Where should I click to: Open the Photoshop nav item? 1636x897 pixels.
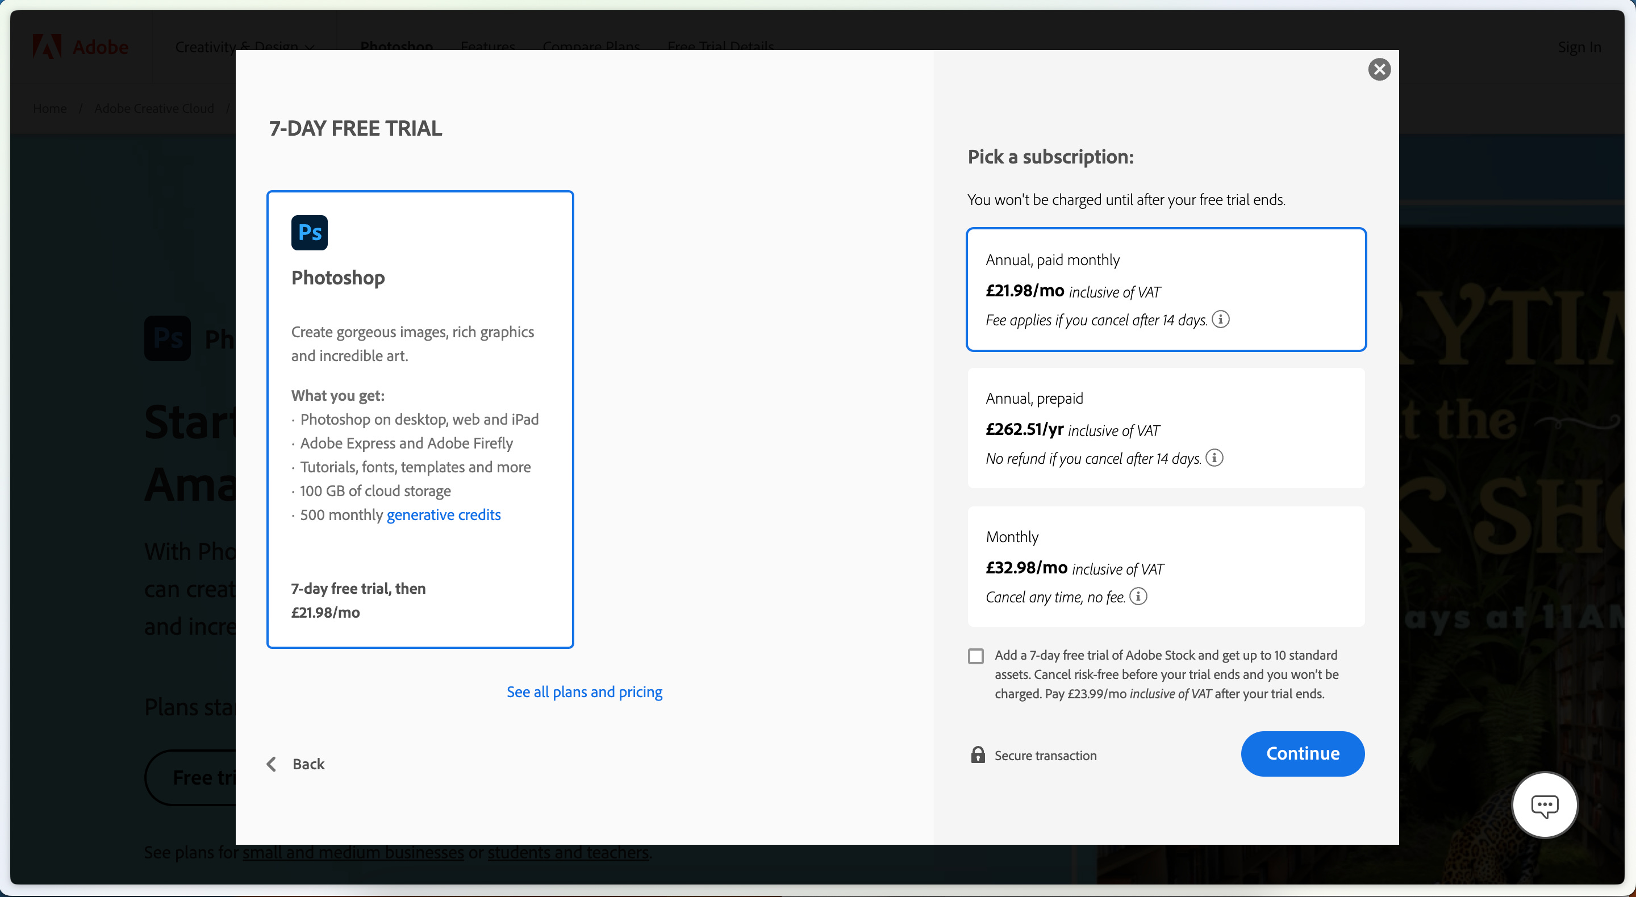point(397,46)
